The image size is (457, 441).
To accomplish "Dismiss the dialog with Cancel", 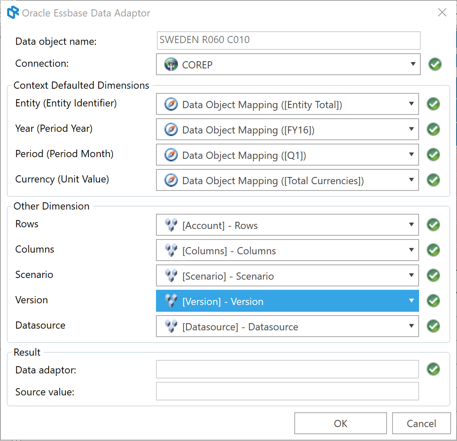I will coord(421,423).
